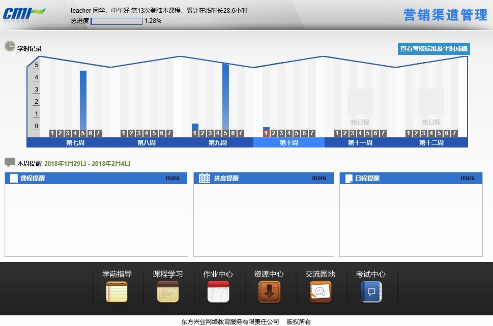Open the 作业中心 calendar icon
The height and width of the screenshot is (326, 493).
pos(218,291)
